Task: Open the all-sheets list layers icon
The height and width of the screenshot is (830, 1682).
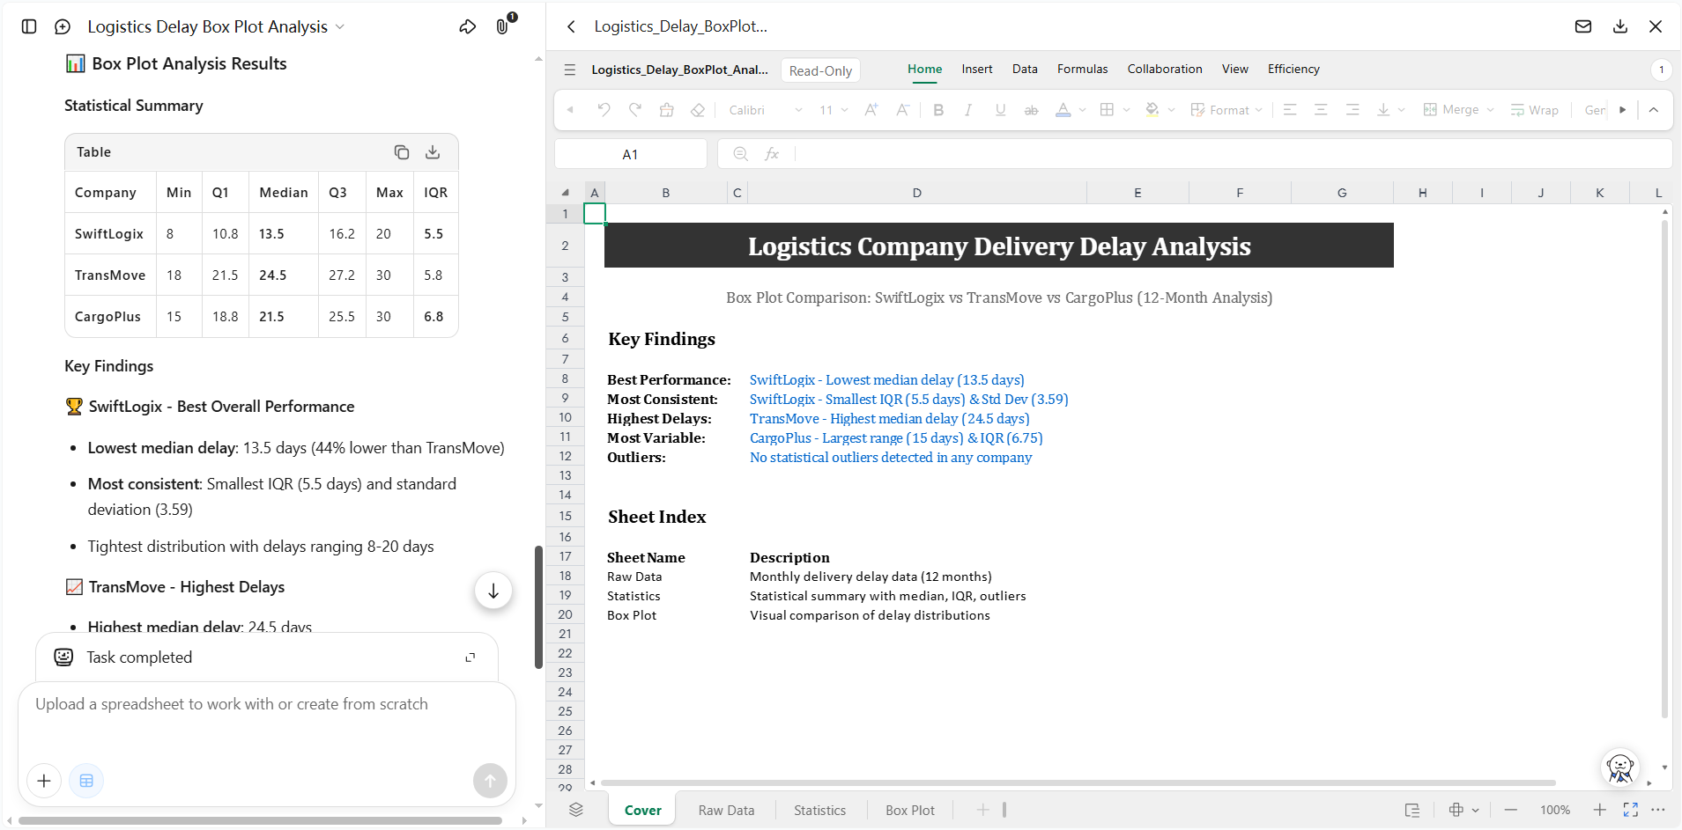Action: (x=575, y=810)
